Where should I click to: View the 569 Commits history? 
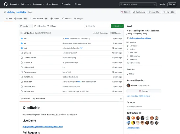pyautogui.click(x=115, y=33)
